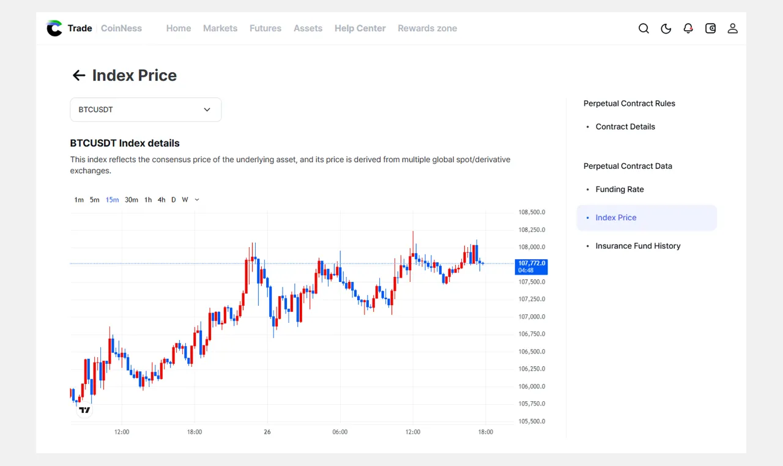Viewport: 783px width, 466px height.
Task: Click the Contract Details link
Action: (625, 127)
